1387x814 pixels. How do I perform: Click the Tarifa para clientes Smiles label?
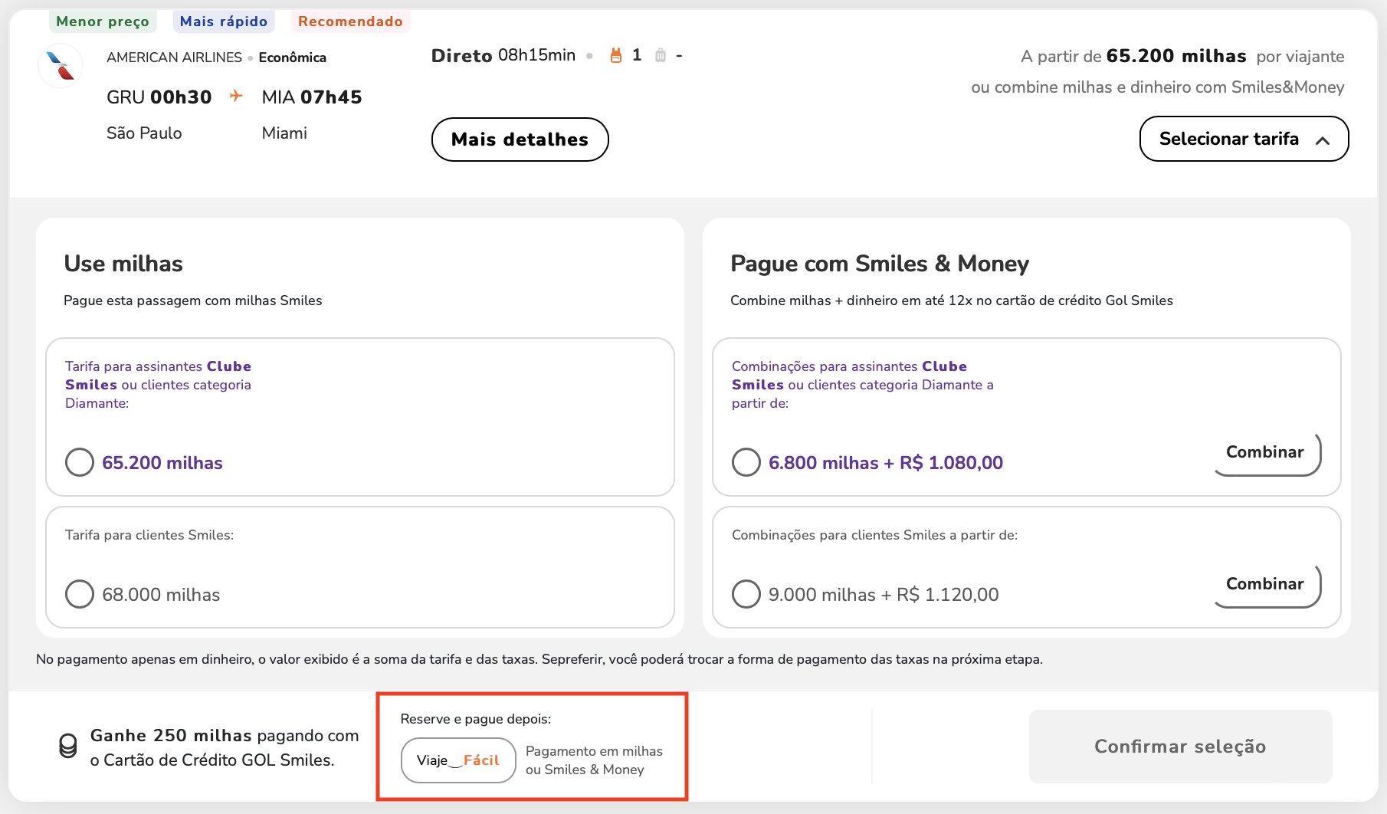149,535
